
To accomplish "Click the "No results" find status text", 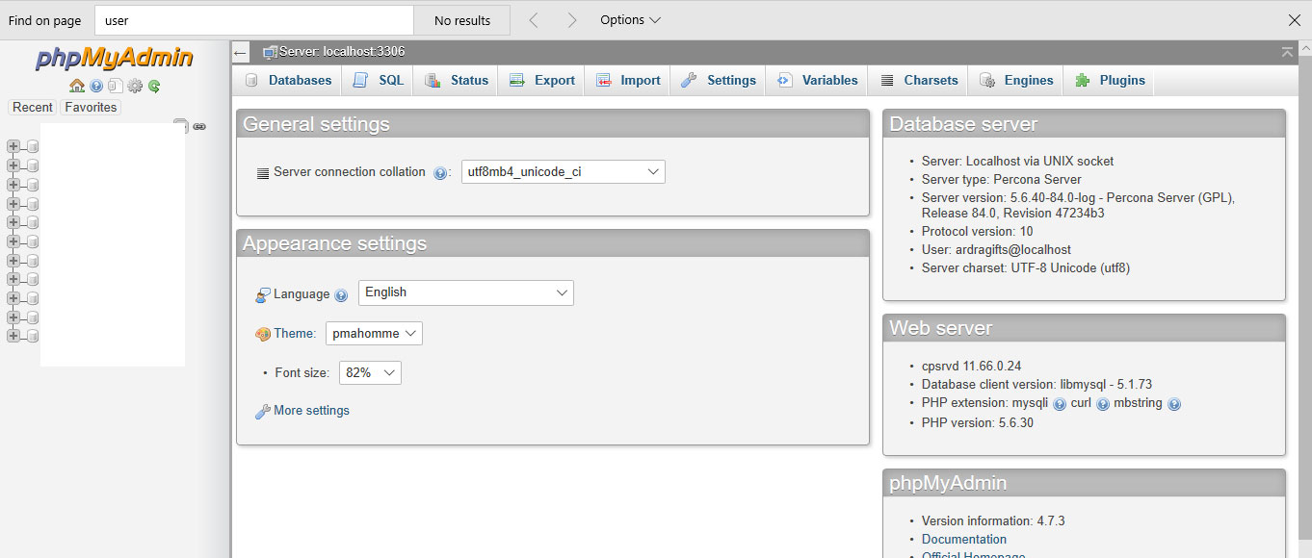I will pyautogui.click(x=462, y=20).
